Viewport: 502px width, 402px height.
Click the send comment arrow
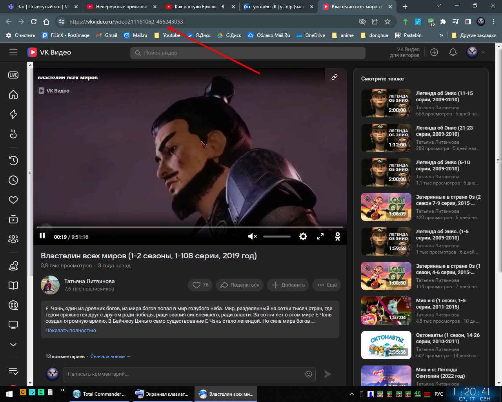(x=328, y=374)
